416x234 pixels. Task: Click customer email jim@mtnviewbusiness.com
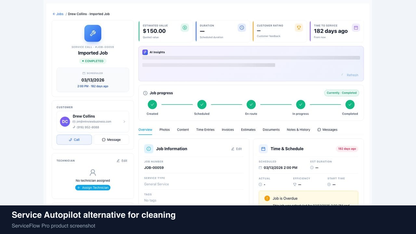click(94, 122)
